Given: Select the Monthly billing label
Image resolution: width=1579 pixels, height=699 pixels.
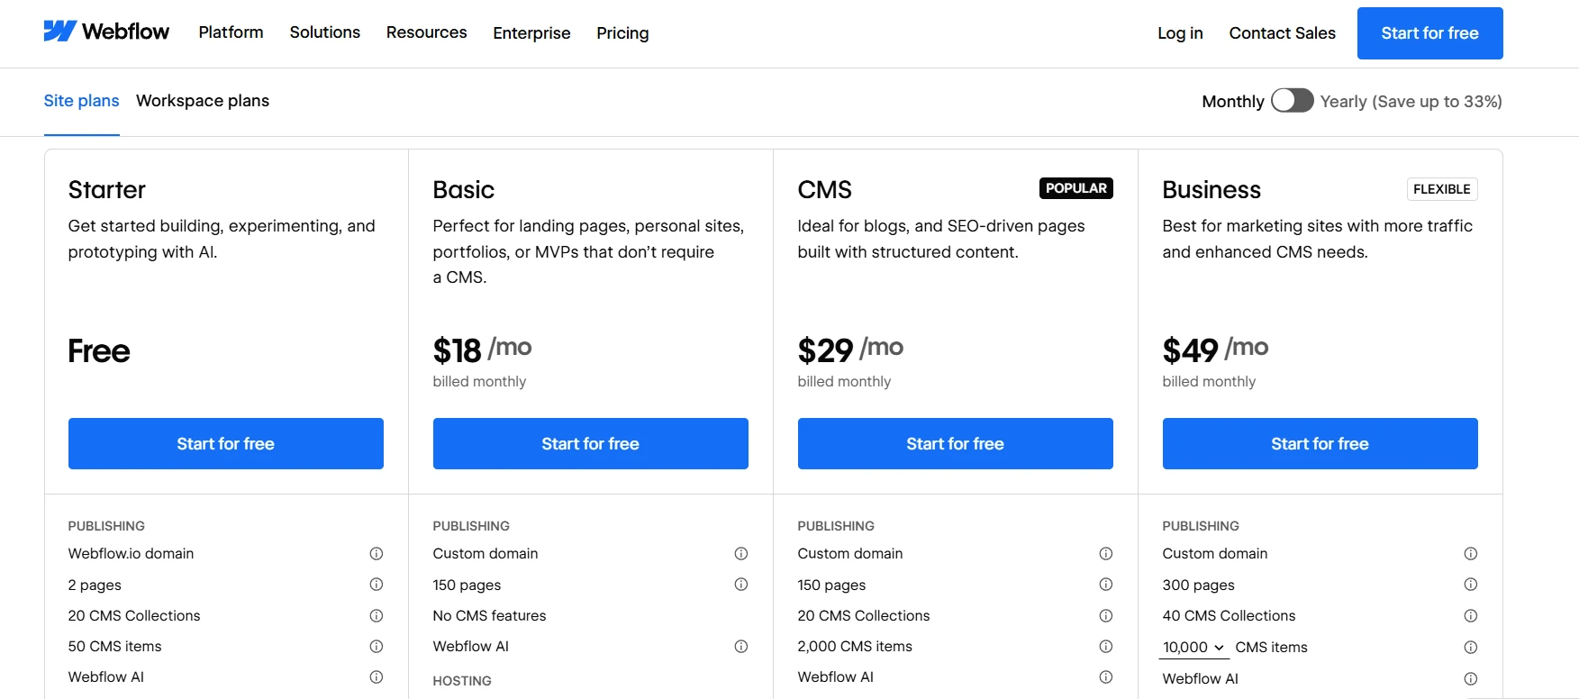Looking at the screenshot, I should pos(1233,102).
